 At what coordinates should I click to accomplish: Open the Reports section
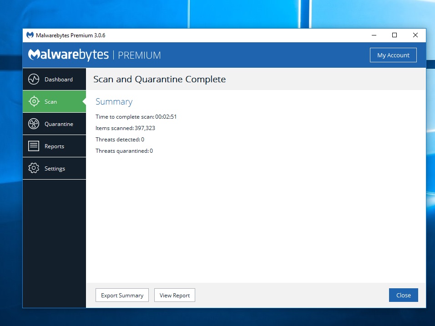(55, 146)
